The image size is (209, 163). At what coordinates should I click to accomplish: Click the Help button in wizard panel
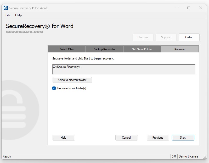tap(64, 138)
